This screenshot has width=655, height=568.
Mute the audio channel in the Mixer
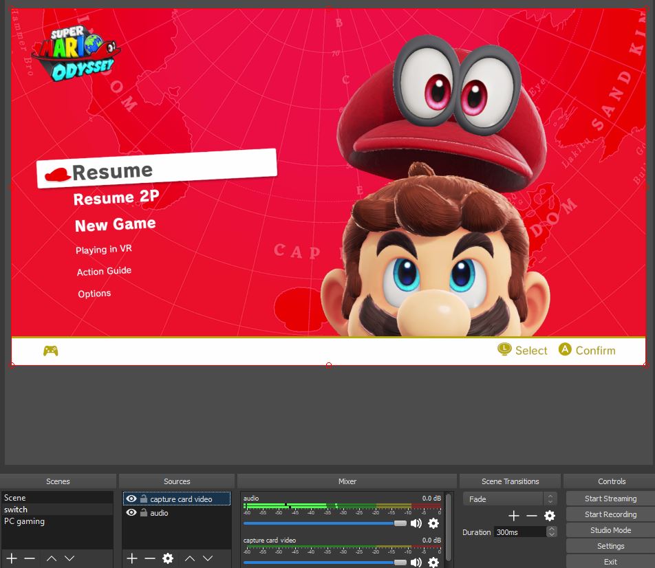coord(416,523)
